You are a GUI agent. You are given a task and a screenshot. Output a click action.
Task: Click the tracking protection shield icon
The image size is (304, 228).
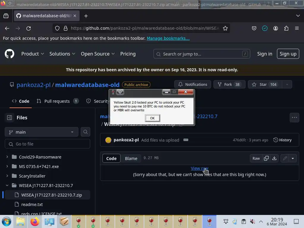pos(57,28)
